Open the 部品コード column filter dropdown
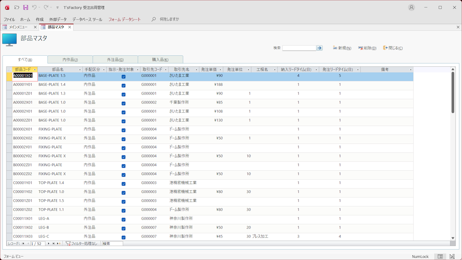462x260 pixels. (35, 70)
